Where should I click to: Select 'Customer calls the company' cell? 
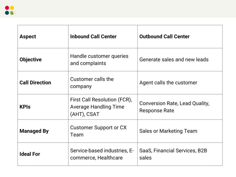tap(92, 83)
